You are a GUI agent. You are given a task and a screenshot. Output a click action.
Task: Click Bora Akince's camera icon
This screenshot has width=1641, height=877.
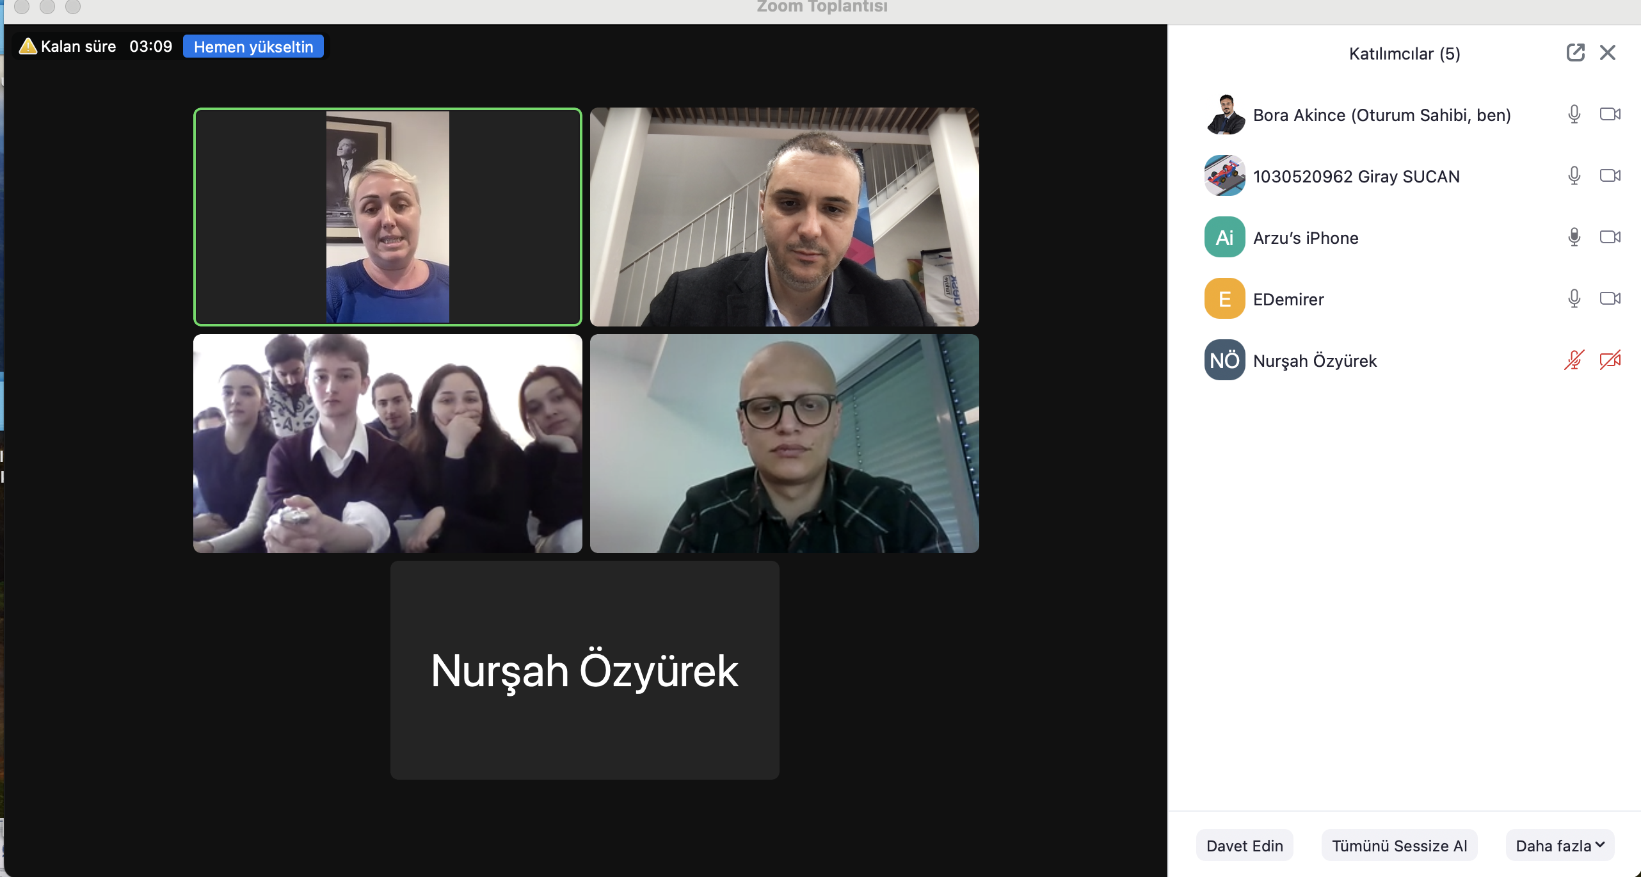[x=1610, y=115]
